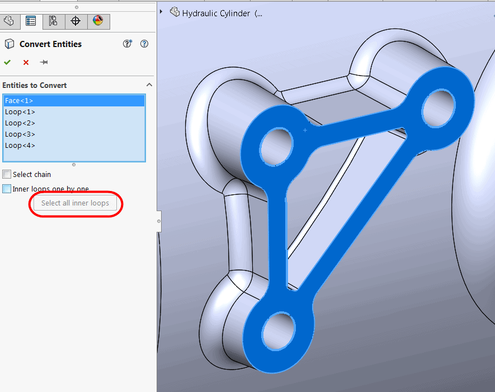The width and height of the screenshot is (495, 392).
Task: Select Face<1> in the entities list
Action: [19, 101]
